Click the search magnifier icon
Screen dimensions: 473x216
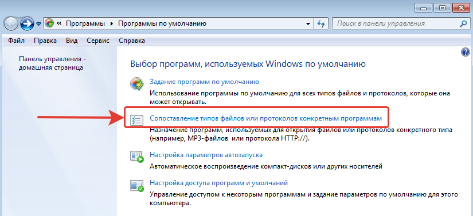(x=464, y=23)
